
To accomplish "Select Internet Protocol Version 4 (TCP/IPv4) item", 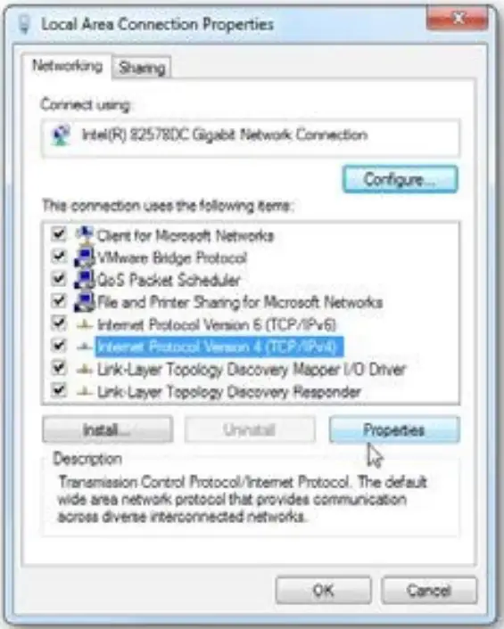I will pos(219,347).
